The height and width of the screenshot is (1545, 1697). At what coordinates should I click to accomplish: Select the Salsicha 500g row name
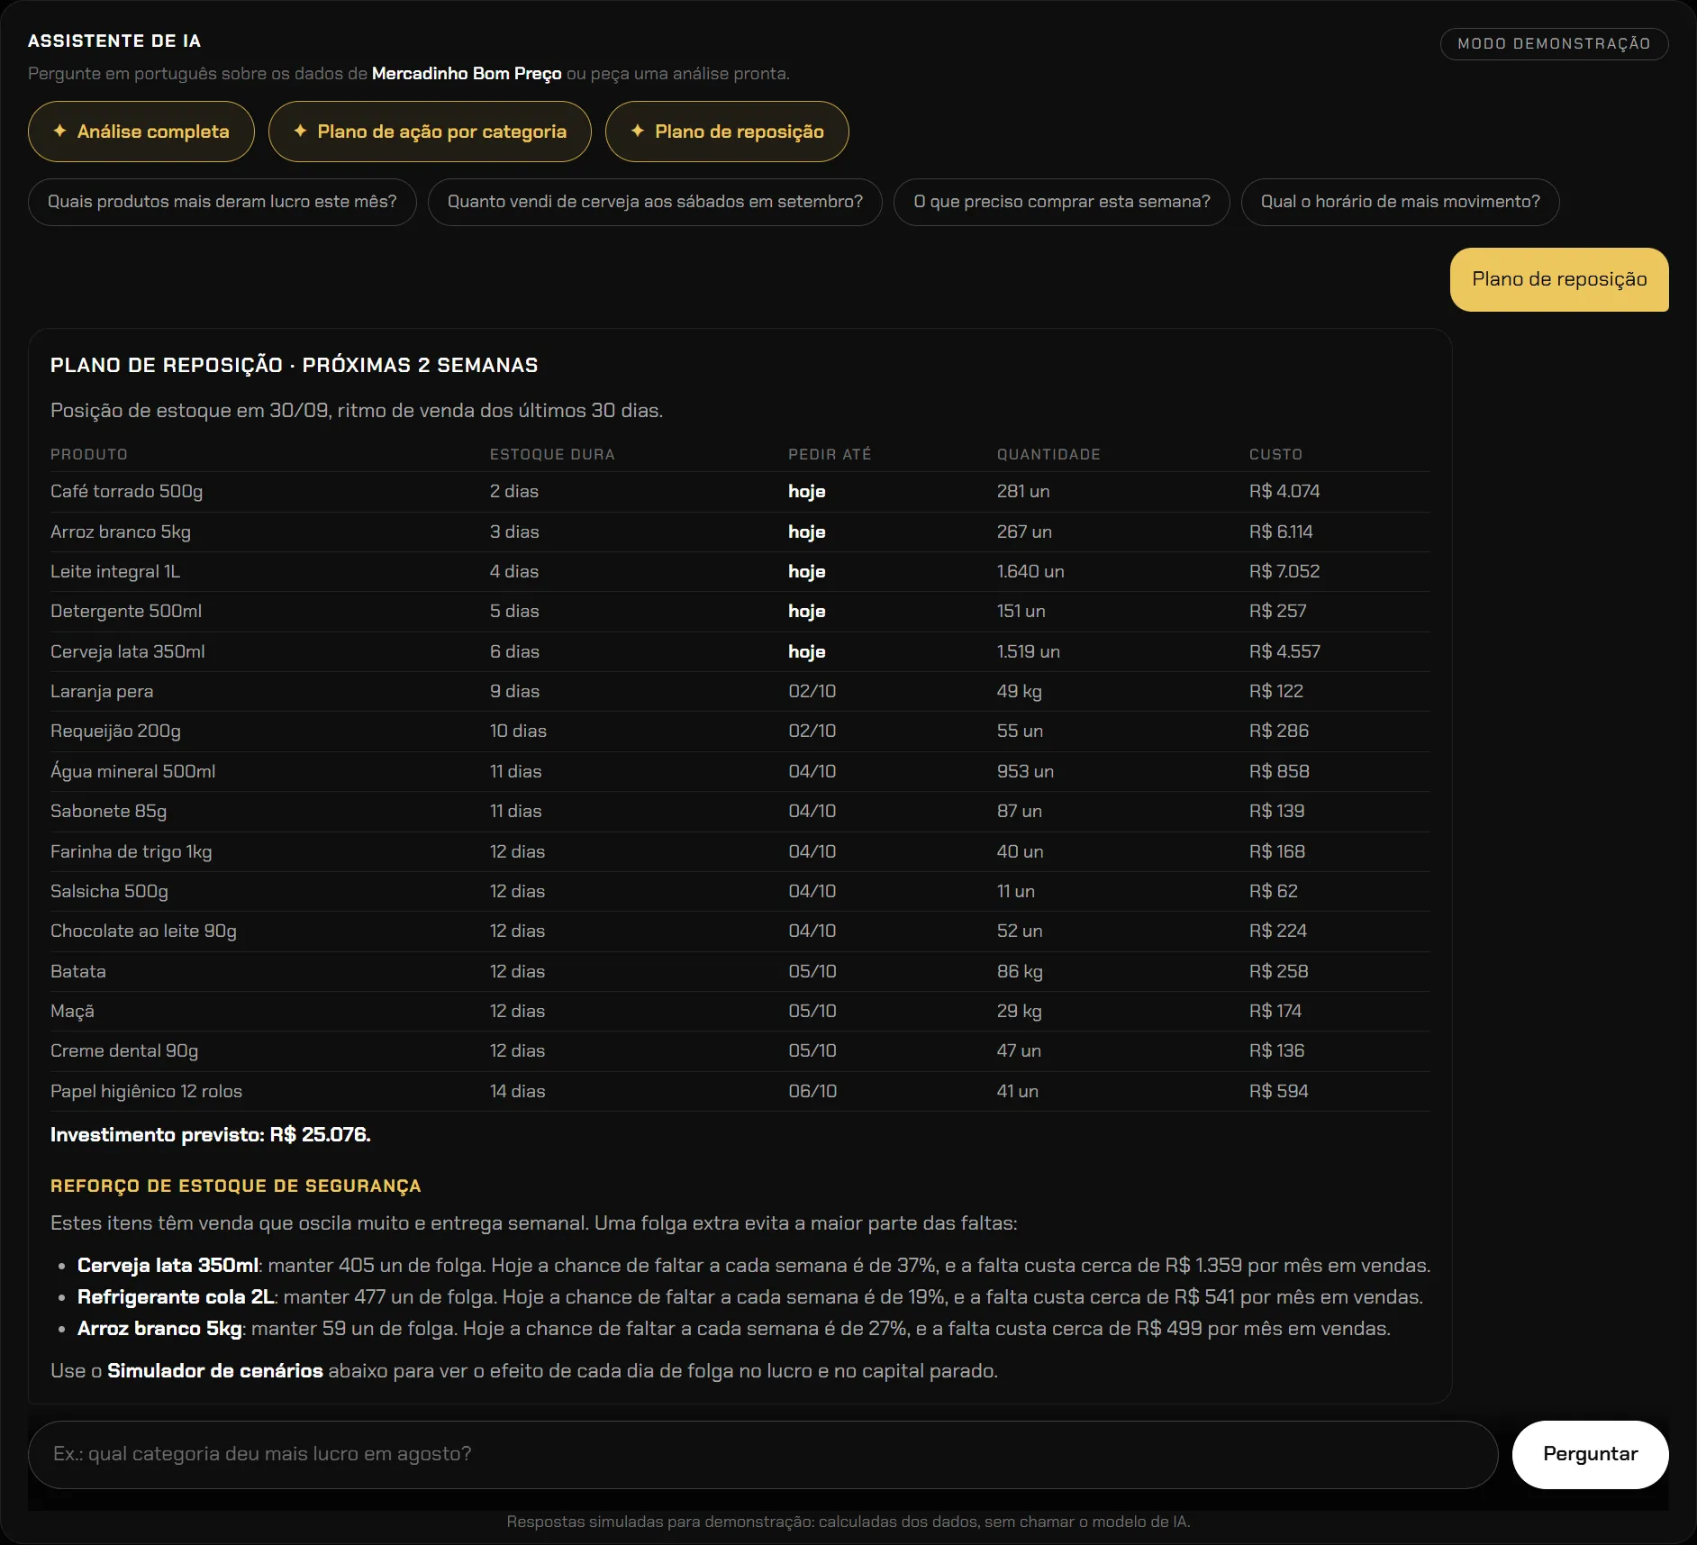point(109,891)
